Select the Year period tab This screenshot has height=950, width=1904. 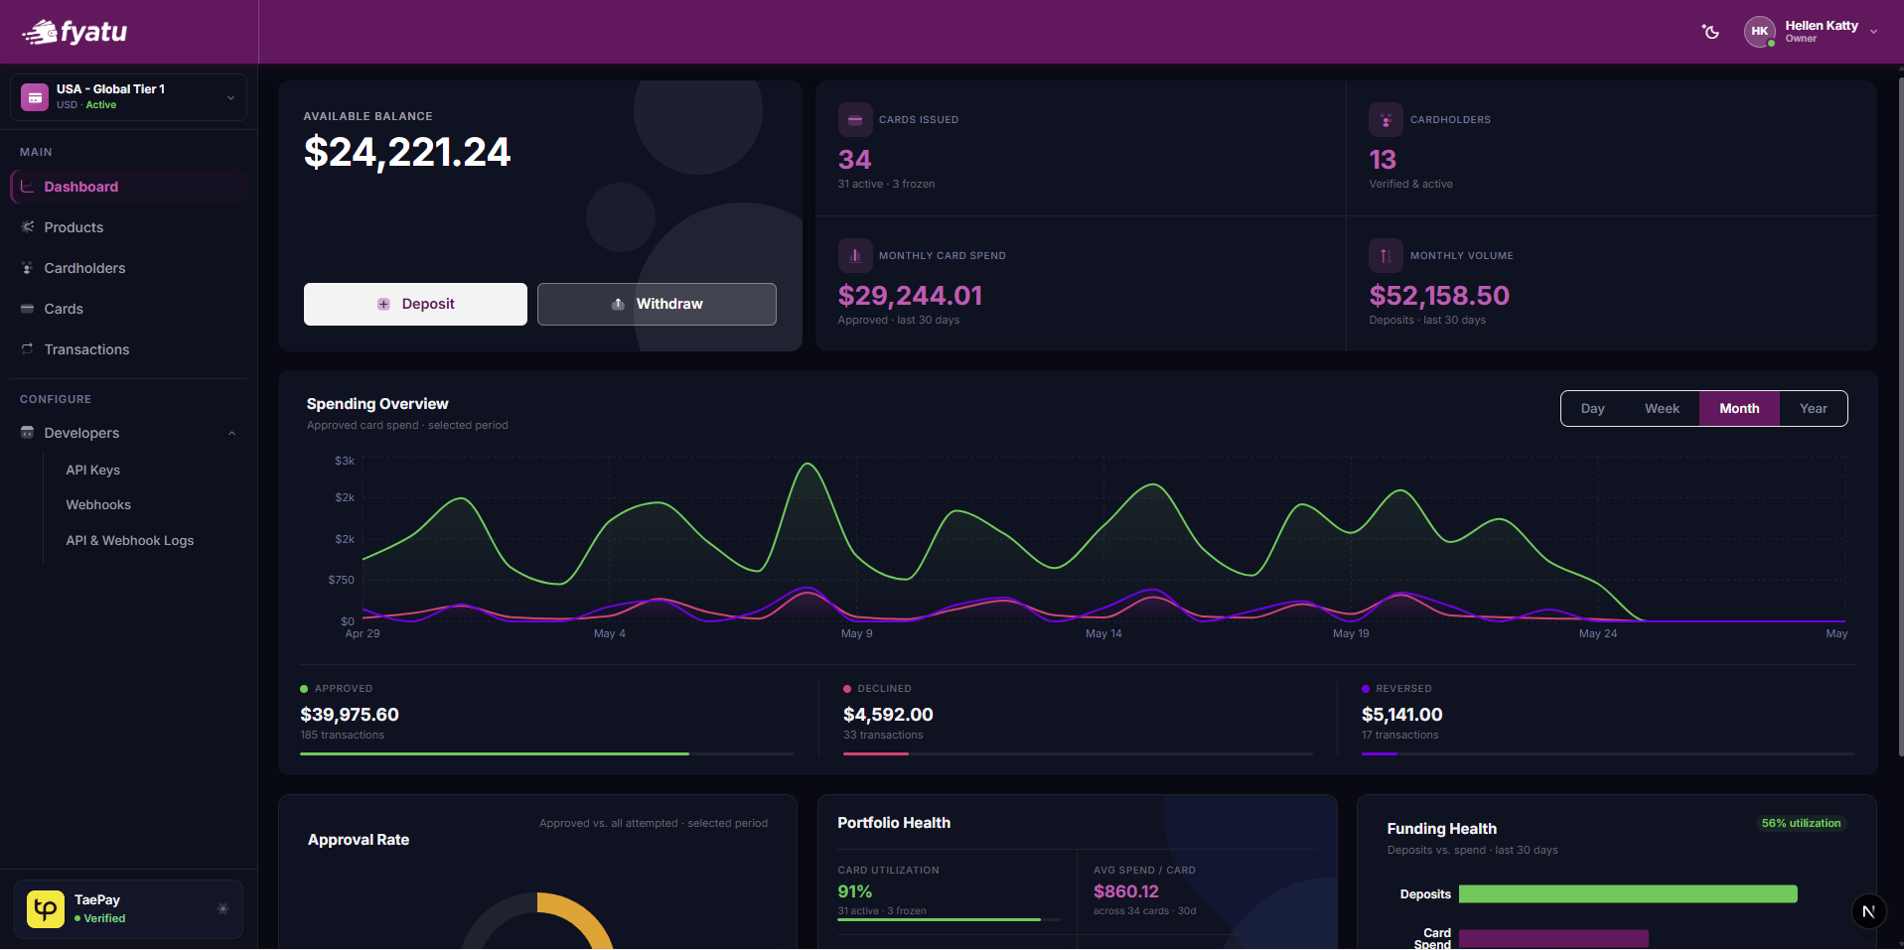[x=1813, y=408]
